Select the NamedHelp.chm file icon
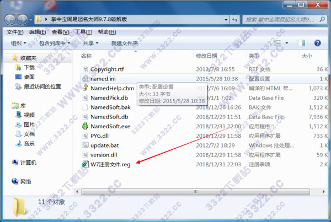331x222 pixels. pos(85,88)
